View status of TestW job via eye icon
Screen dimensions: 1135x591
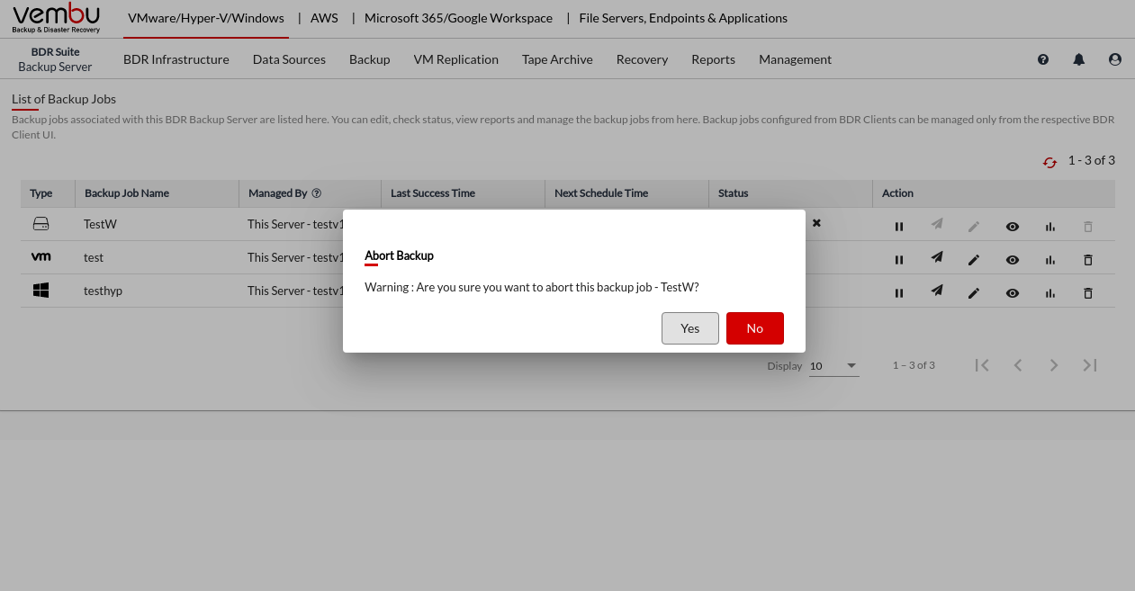click(x=1012, y=227)
